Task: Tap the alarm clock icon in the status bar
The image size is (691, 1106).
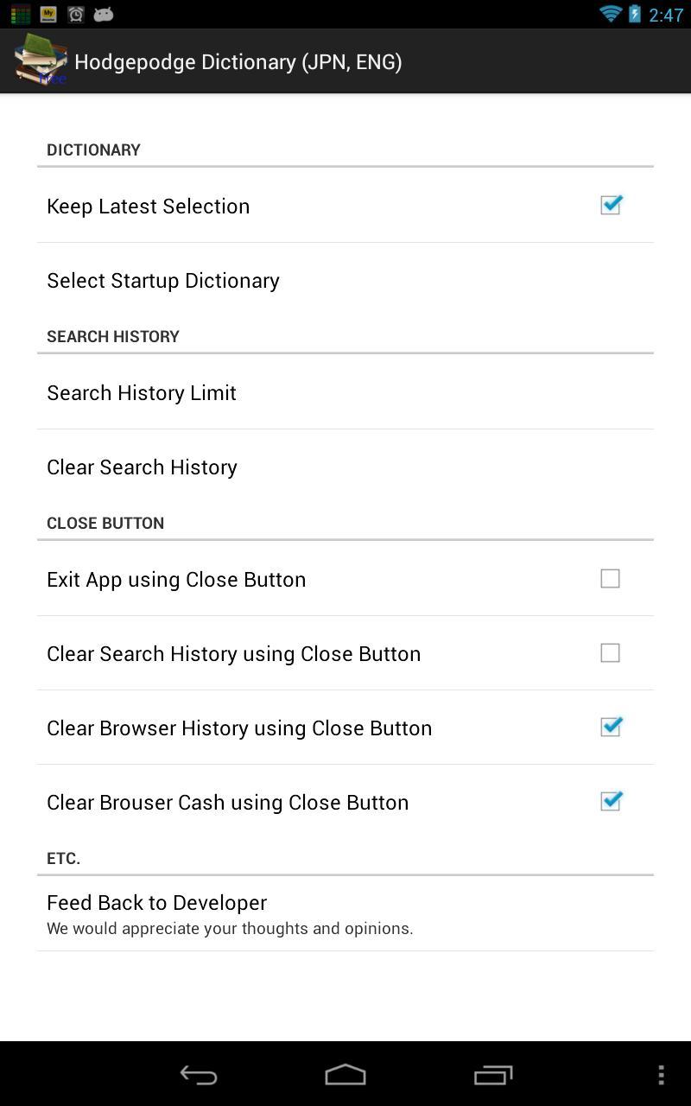Action: coord(75,14)
